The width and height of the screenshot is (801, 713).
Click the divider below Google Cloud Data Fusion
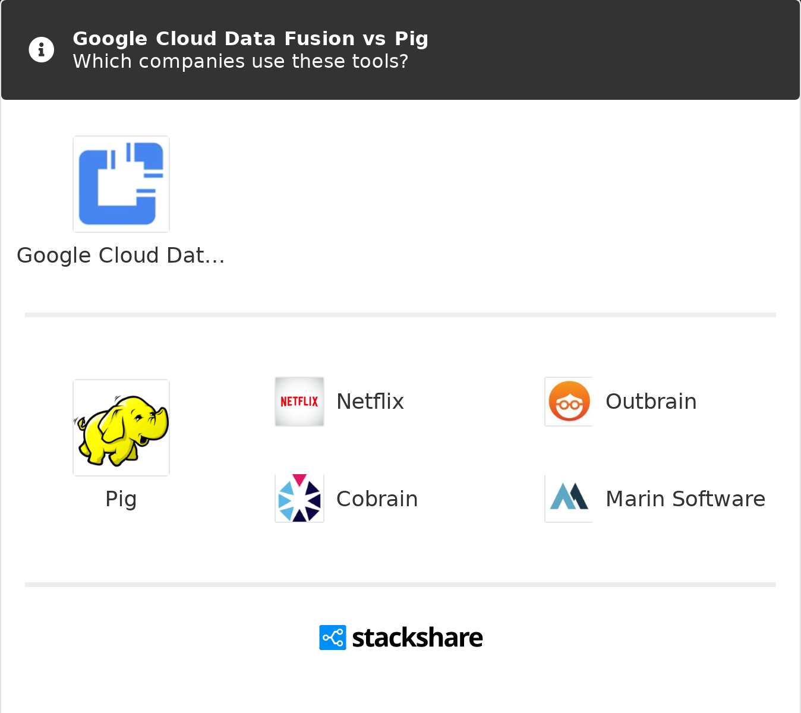pos(400,315)
